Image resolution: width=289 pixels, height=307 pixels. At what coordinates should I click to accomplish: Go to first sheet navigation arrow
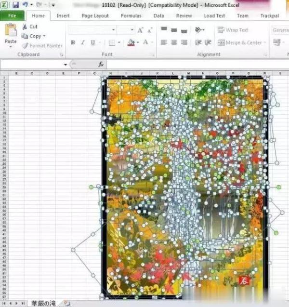coord(3,303)
